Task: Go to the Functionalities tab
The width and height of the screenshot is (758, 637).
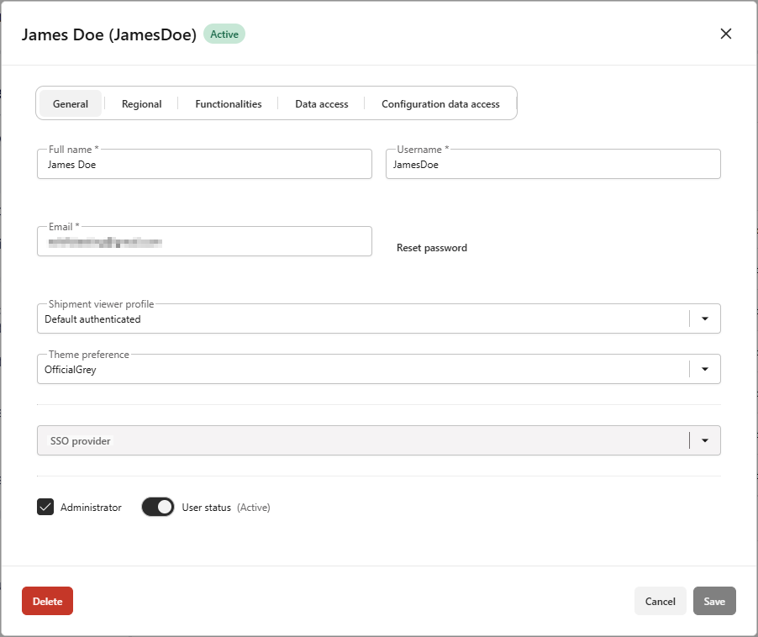Action: (229, 104)
